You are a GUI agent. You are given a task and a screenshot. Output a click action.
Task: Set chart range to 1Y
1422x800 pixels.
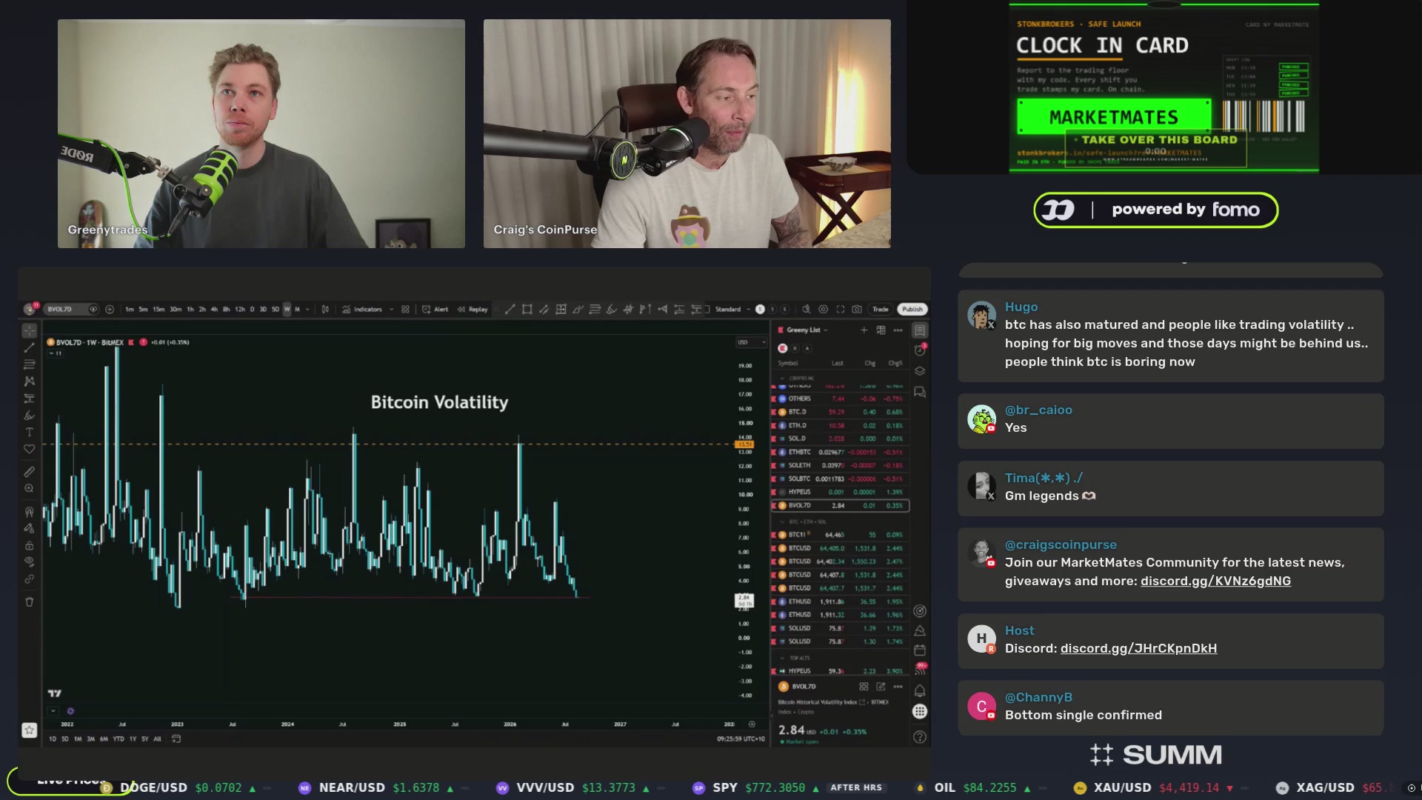tap(133, 739)
